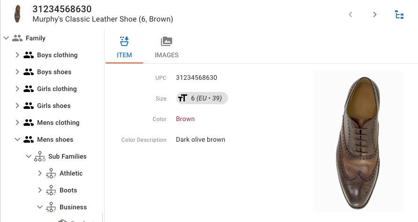Image resolution: width=418 pixels, height=222 pixels.
Task: Click the shoe thumbnail in header
Action: [18, 14]
